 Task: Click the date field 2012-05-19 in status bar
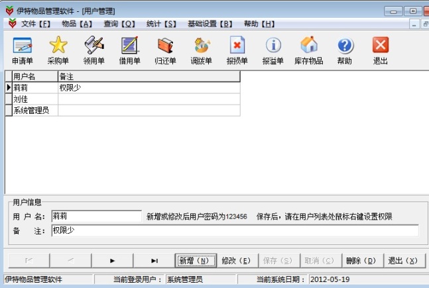click(x=369, y=279)
